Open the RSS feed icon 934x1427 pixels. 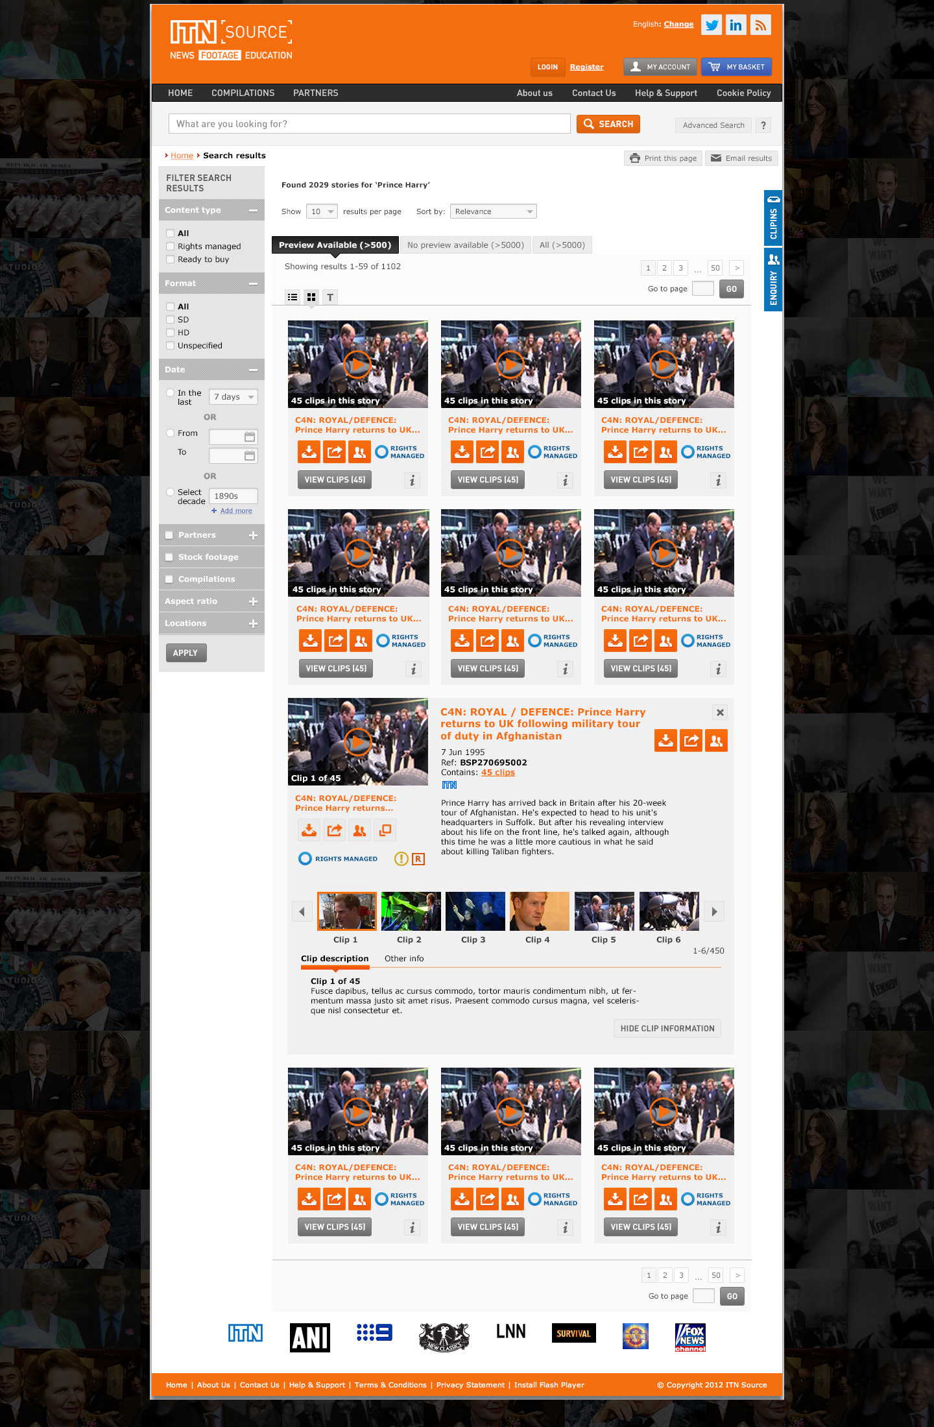pyautogui.click(x=760, y=25)
